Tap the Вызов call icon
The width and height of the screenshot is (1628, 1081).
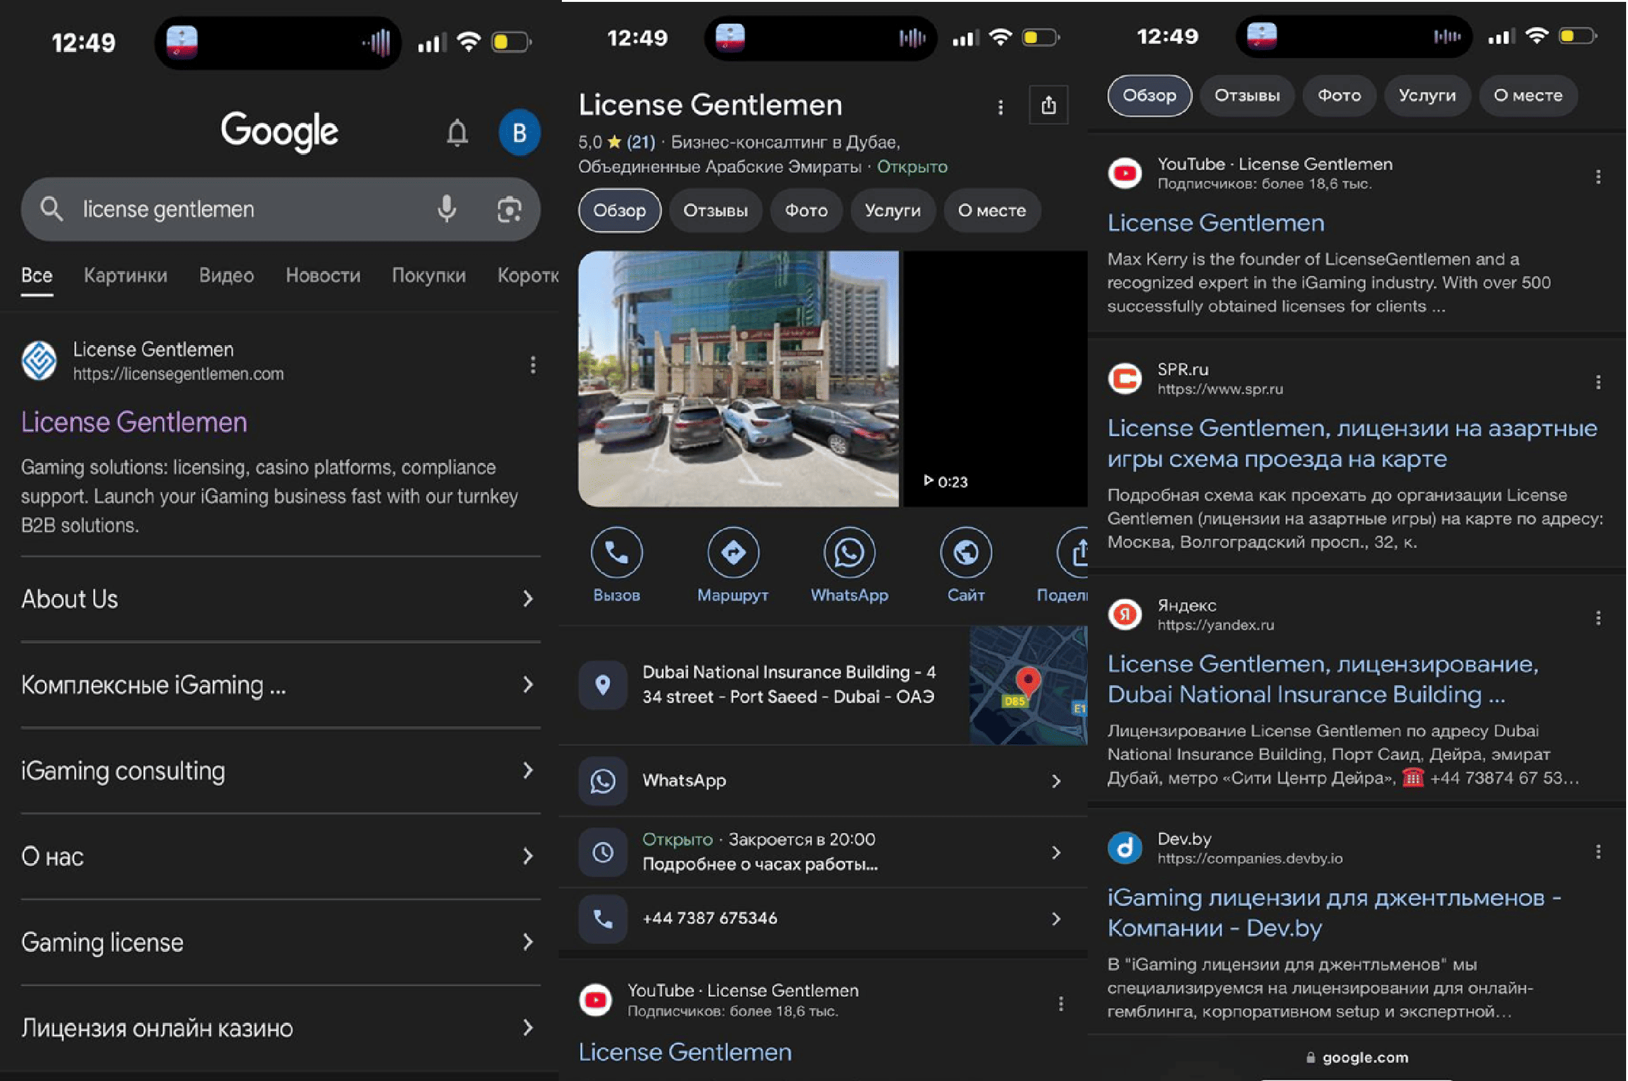616,552
